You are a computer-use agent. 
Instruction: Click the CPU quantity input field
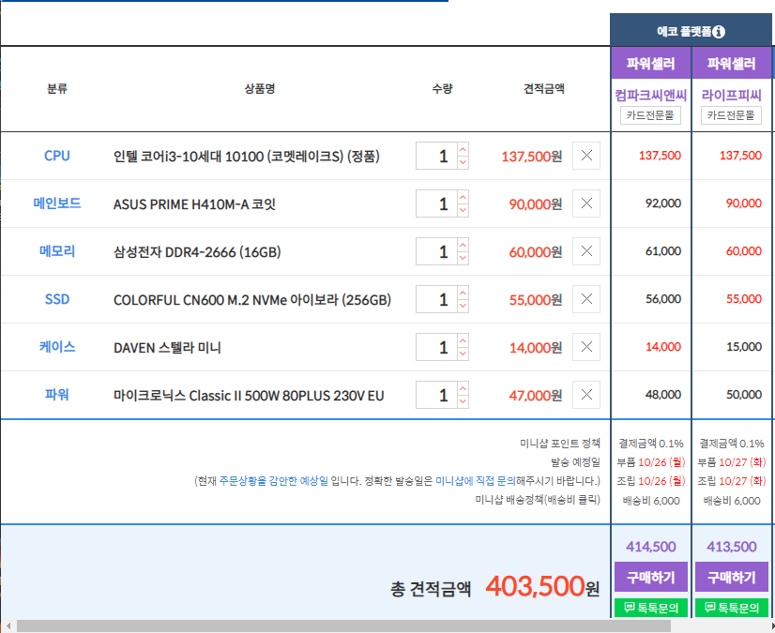click(436, 156)
